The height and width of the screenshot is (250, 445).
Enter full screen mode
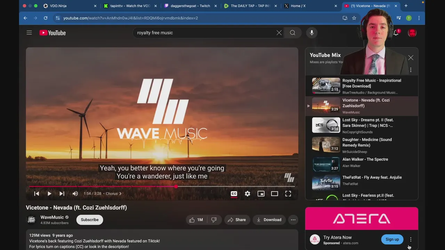pos(288,194)
